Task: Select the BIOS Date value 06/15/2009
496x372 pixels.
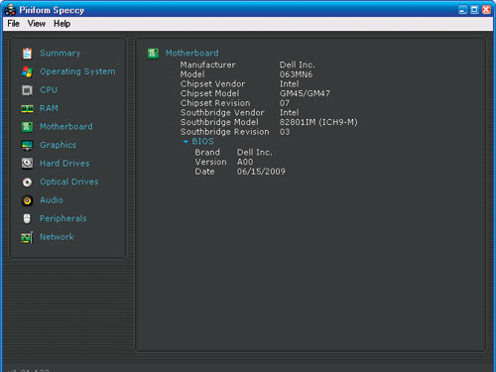Action: [x=261, y=172]
